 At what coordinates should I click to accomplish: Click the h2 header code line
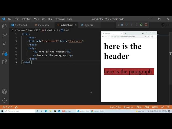click(52, 52)
